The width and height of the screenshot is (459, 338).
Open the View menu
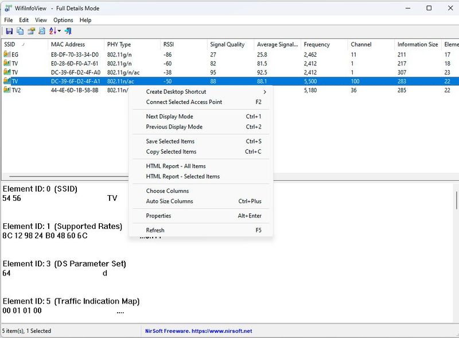40,20
